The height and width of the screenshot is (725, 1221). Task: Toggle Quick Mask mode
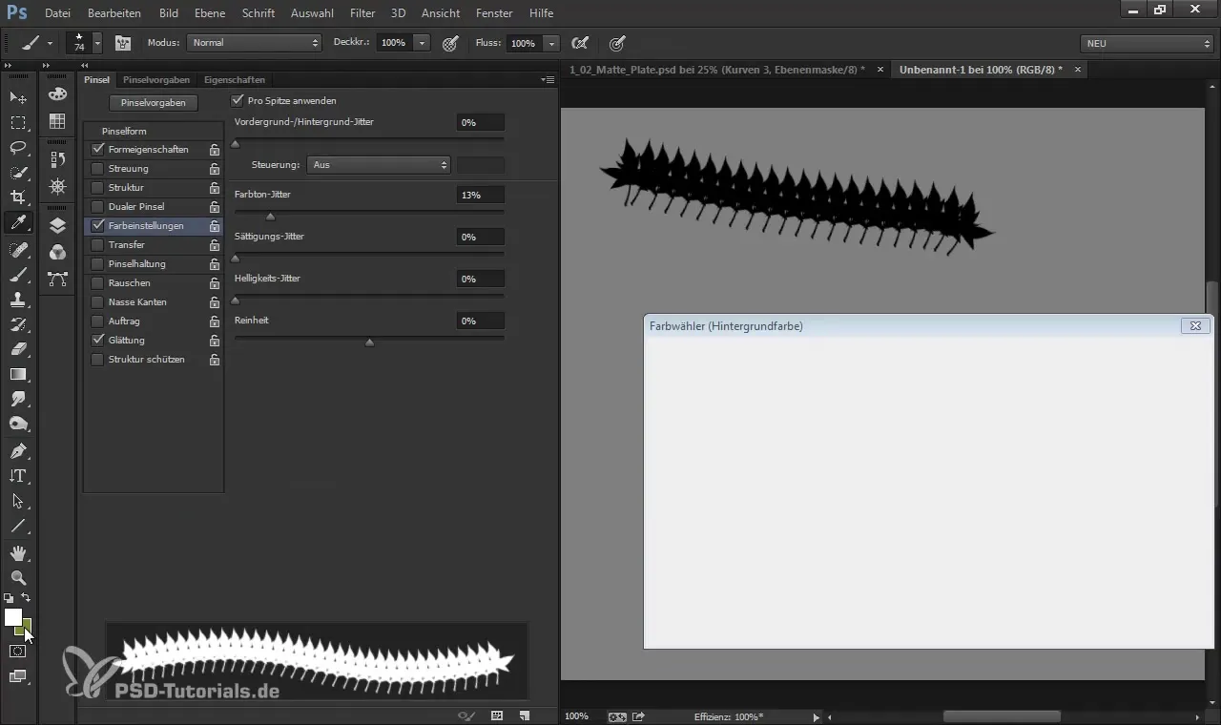[x=18, y=651]
